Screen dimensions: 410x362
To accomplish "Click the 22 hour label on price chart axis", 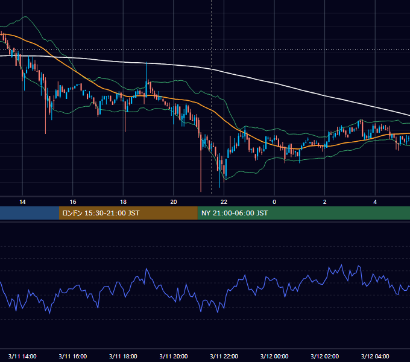I will pos(224,202).
